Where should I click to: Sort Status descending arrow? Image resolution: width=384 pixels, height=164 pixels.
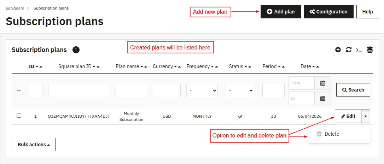click(246, 66)
